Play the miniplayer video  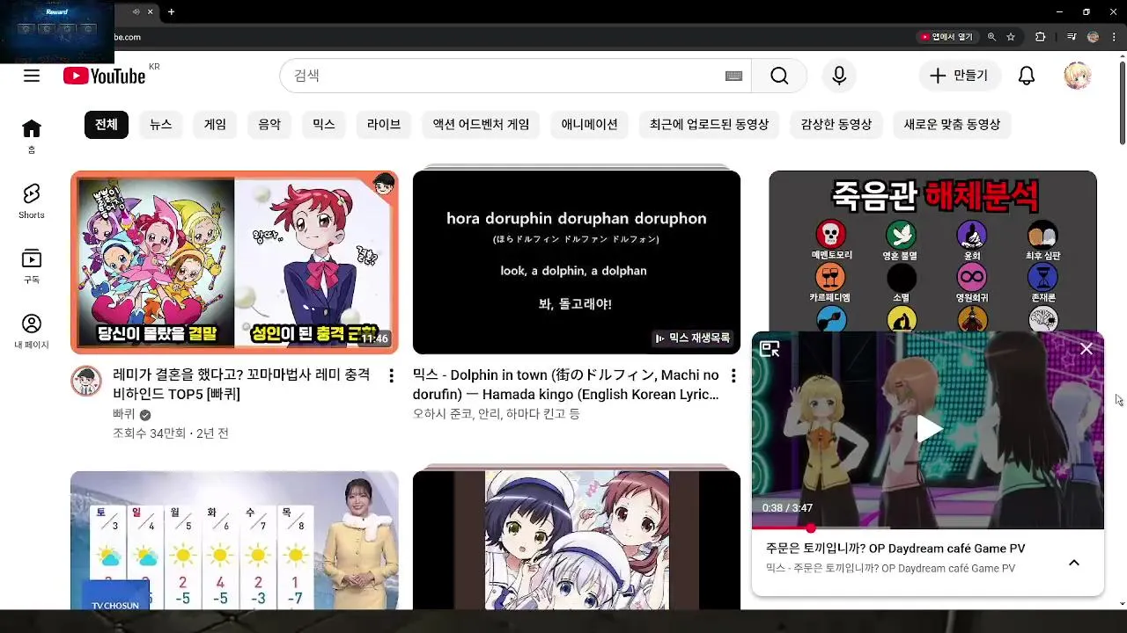[929, 429]
